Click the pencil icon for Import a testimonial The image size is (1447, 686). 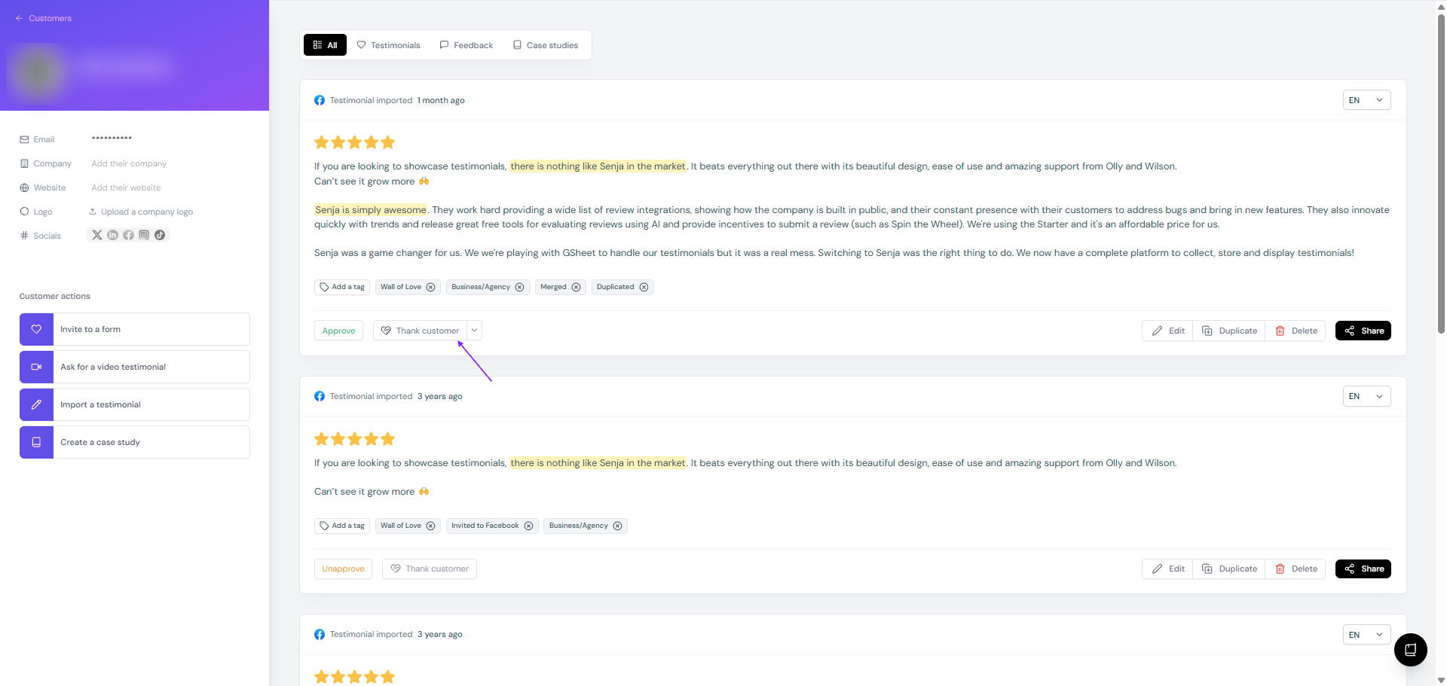[36, 404]
